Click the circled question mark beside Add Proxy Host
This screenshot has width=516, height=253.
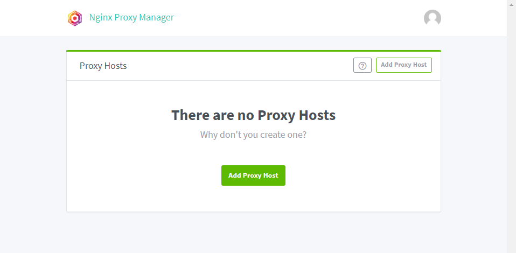(x=362, y=65)
